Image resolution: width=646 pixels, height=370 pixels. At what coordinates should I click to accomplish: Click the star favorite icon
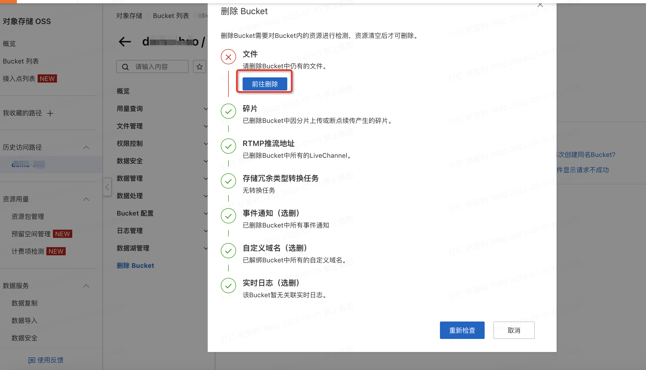(x=199, y=67)
